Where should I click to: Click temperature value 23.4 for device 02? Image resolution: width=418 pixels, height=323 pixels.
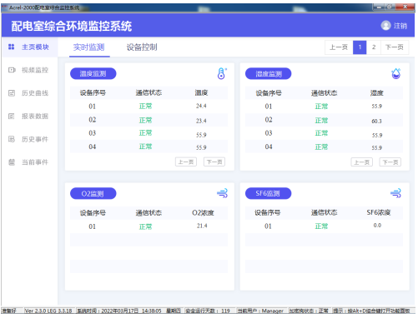[x=201, y=121]
